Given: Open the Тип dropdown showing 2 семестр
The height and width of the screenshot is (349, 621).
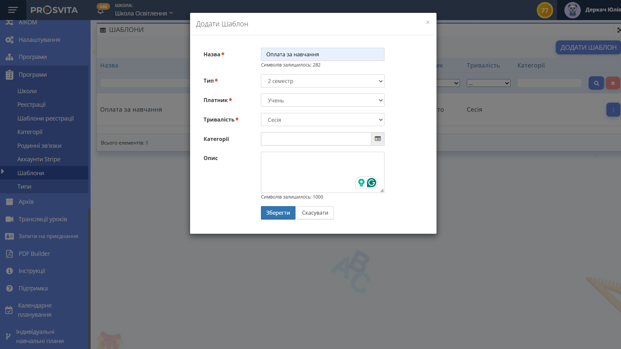Looking at the screenshot, I should pos(322,81).
